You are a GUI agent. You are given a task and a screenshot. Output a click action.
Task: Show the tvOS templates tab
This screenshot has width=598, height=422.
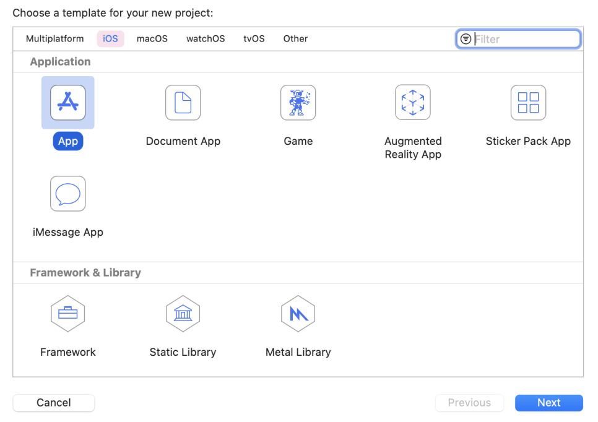click(254, 39)
